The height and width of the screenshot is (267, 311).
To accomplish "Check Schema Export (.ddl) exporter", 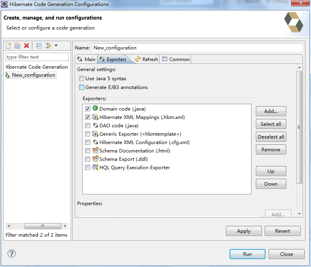I will (x=87, y=159).
